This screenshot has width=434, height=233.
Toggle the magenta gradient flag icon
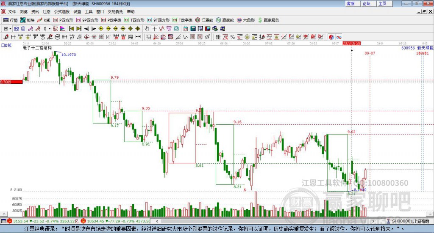pyautogui.click(x=63, y=29)
